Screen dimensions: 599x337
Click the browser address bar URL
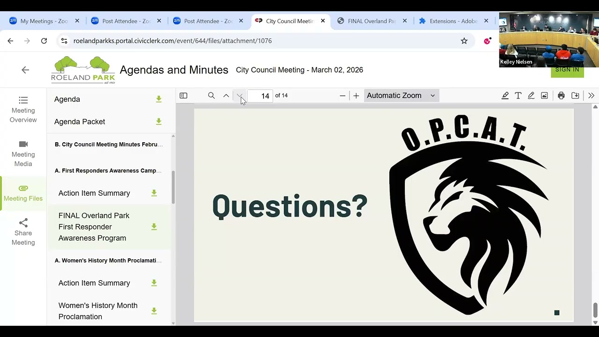pyautogui.click(x=172, y=41)
